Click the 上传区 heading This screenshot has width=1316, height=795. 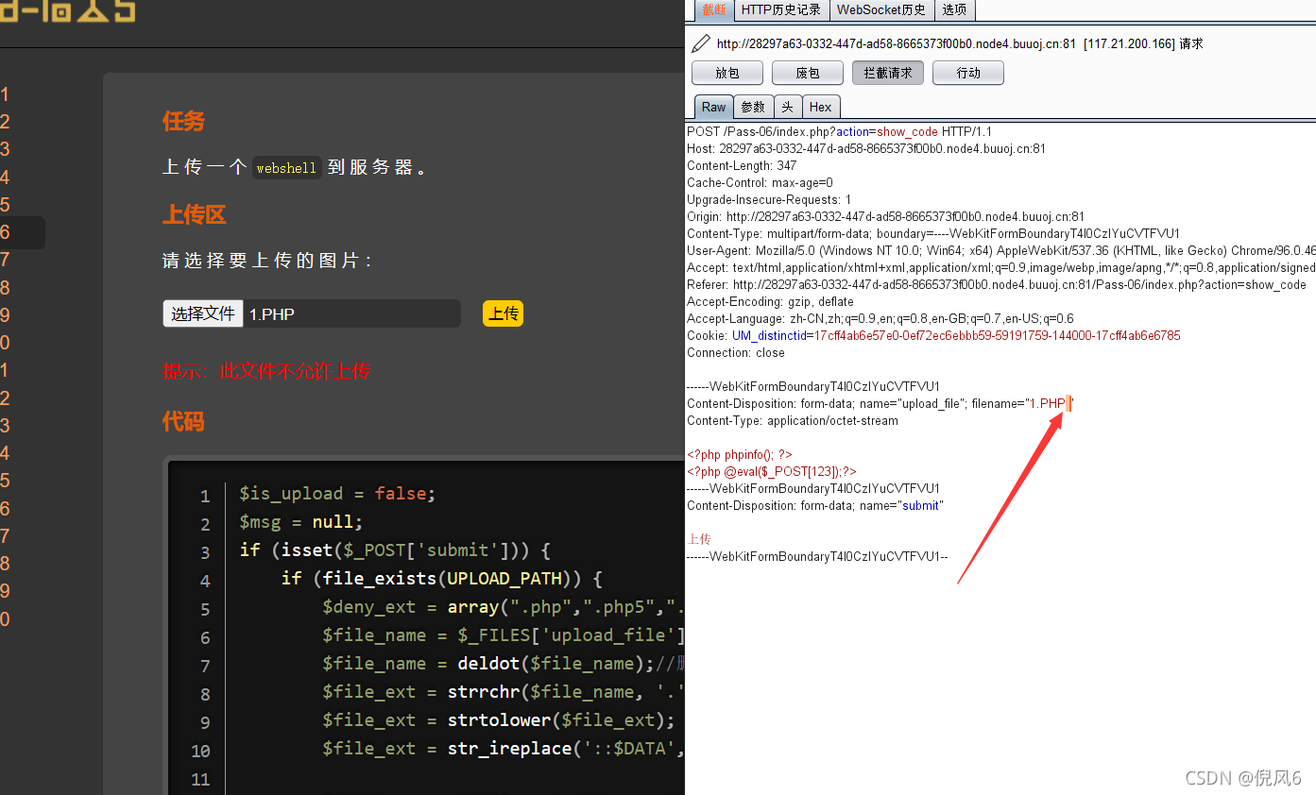click(x=195, y=214)
